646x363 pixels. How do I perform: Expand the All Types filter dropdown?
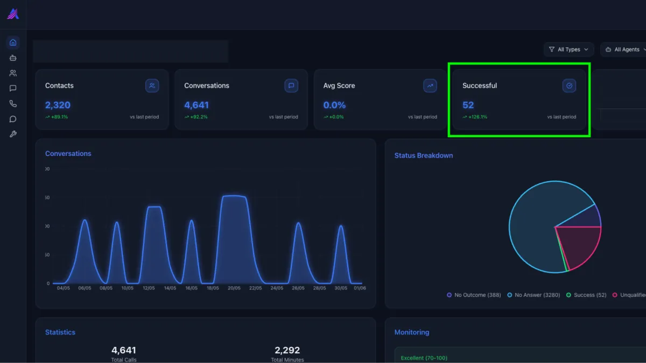tap(568, 49)
